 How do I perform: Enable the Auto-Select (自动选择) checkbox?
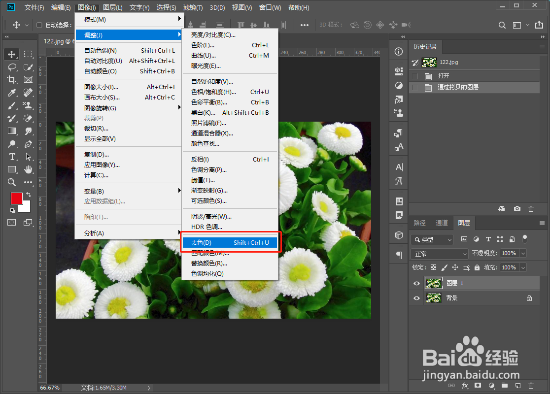[39, 25]
